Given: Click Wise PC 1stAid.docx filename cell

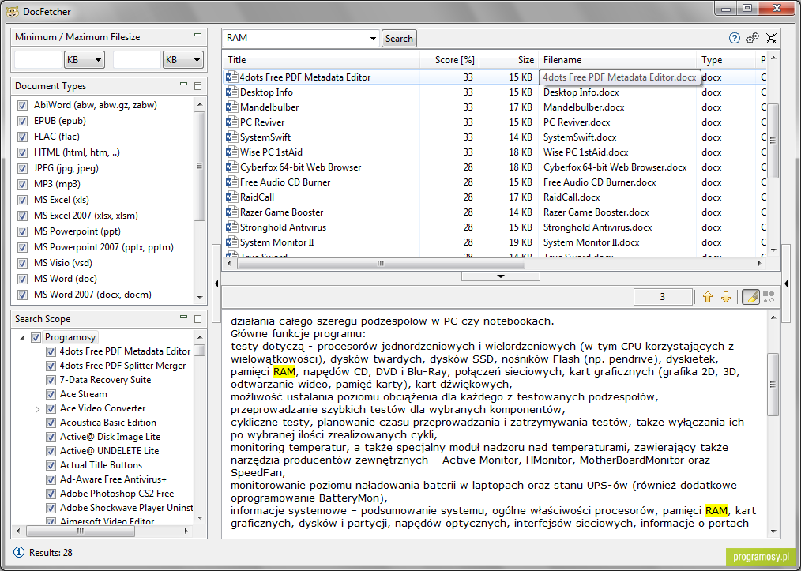Looking at the screenshot, I should click(586, 152).
